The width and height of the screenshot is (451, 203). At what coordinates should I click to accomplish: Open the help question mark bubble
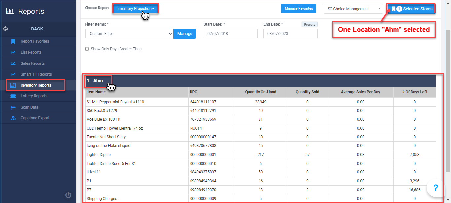[x=435, y=188]
